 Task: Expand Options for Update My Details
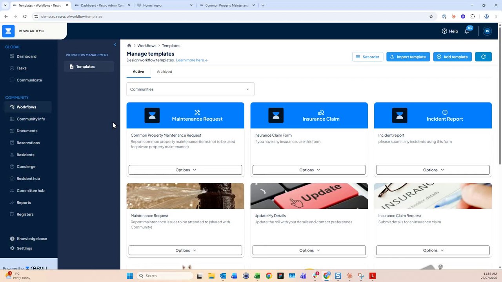[x=309, y=250]
